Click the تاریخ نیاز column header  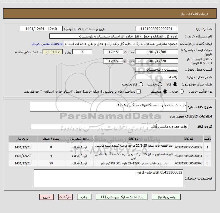[23, 139]
